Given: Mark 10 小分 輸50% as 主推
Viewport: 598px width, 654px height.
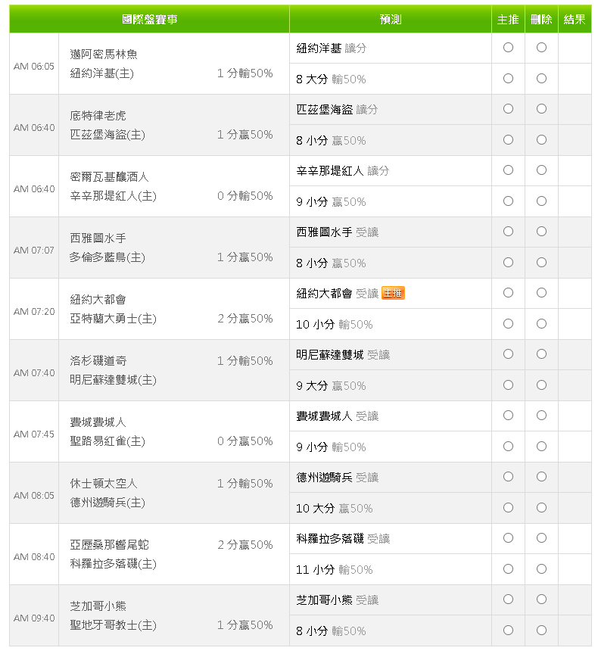Looking at the screenshot, I should pyautogui.click(x=508, y=323).
